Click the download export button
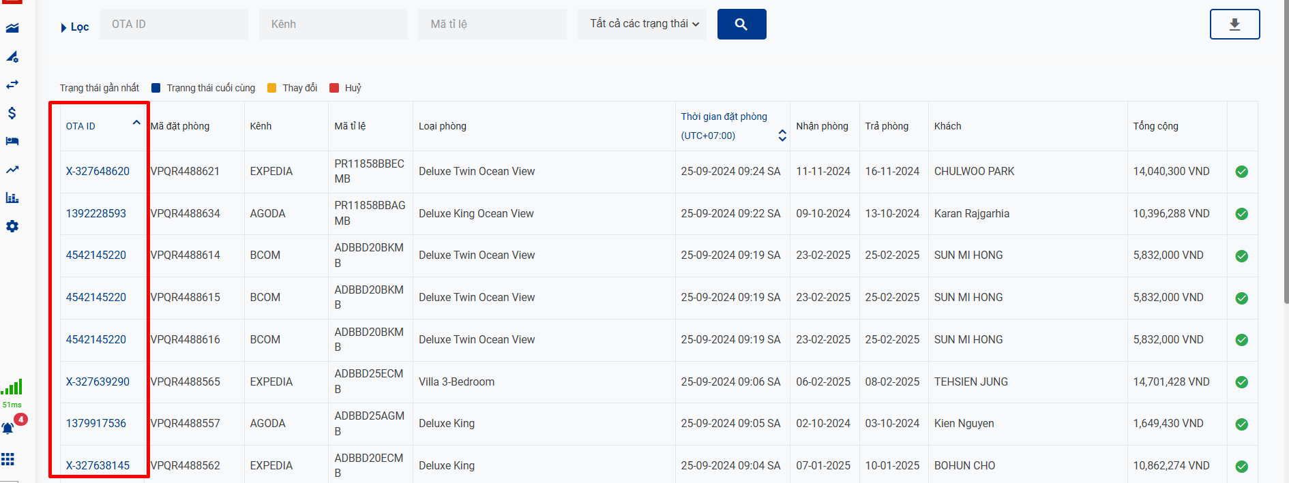 click(1234, 25)
